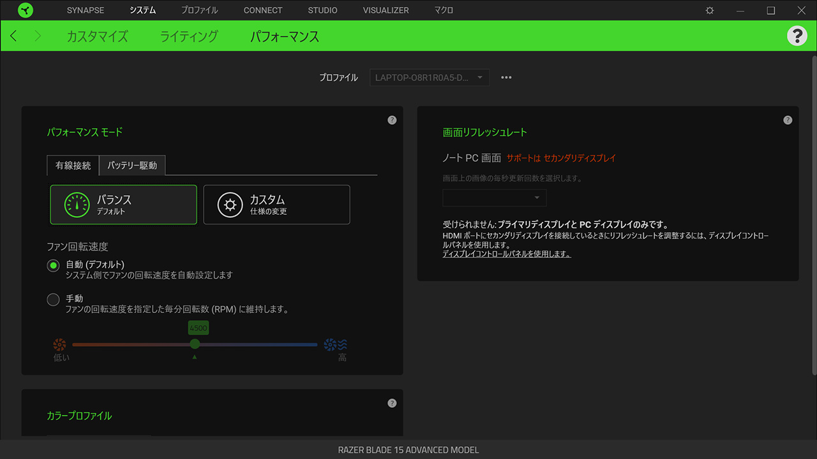Click the color profile panel help icon
Screen dimensions: 817x459
(392, 403)
